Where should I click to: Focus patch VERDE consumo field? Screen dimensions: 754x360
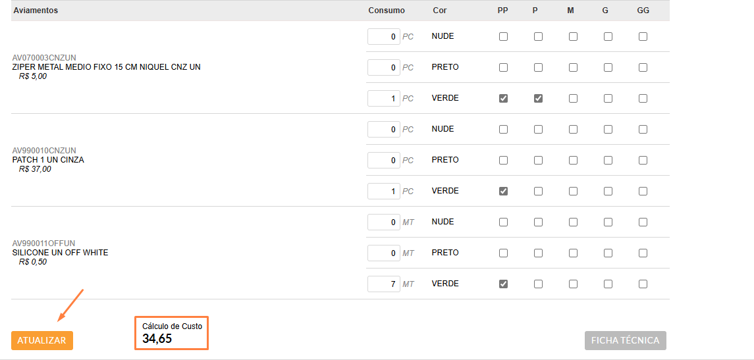coord(384,192)
